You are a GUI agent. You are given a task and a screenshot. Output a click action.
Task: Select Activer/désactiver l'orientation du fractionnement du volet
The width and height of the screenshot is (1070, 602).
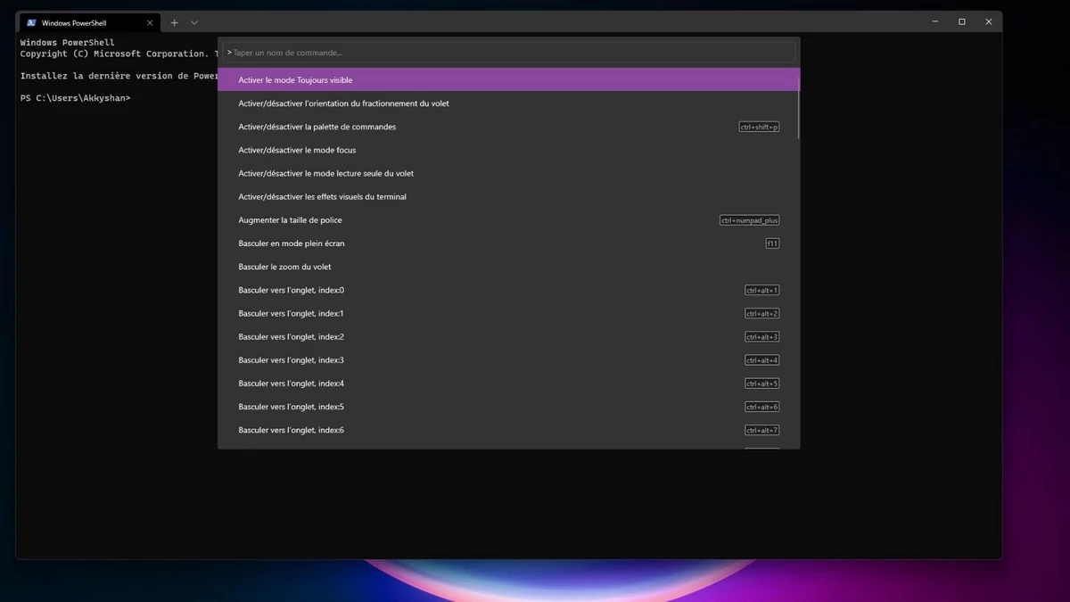coord(508,103)
